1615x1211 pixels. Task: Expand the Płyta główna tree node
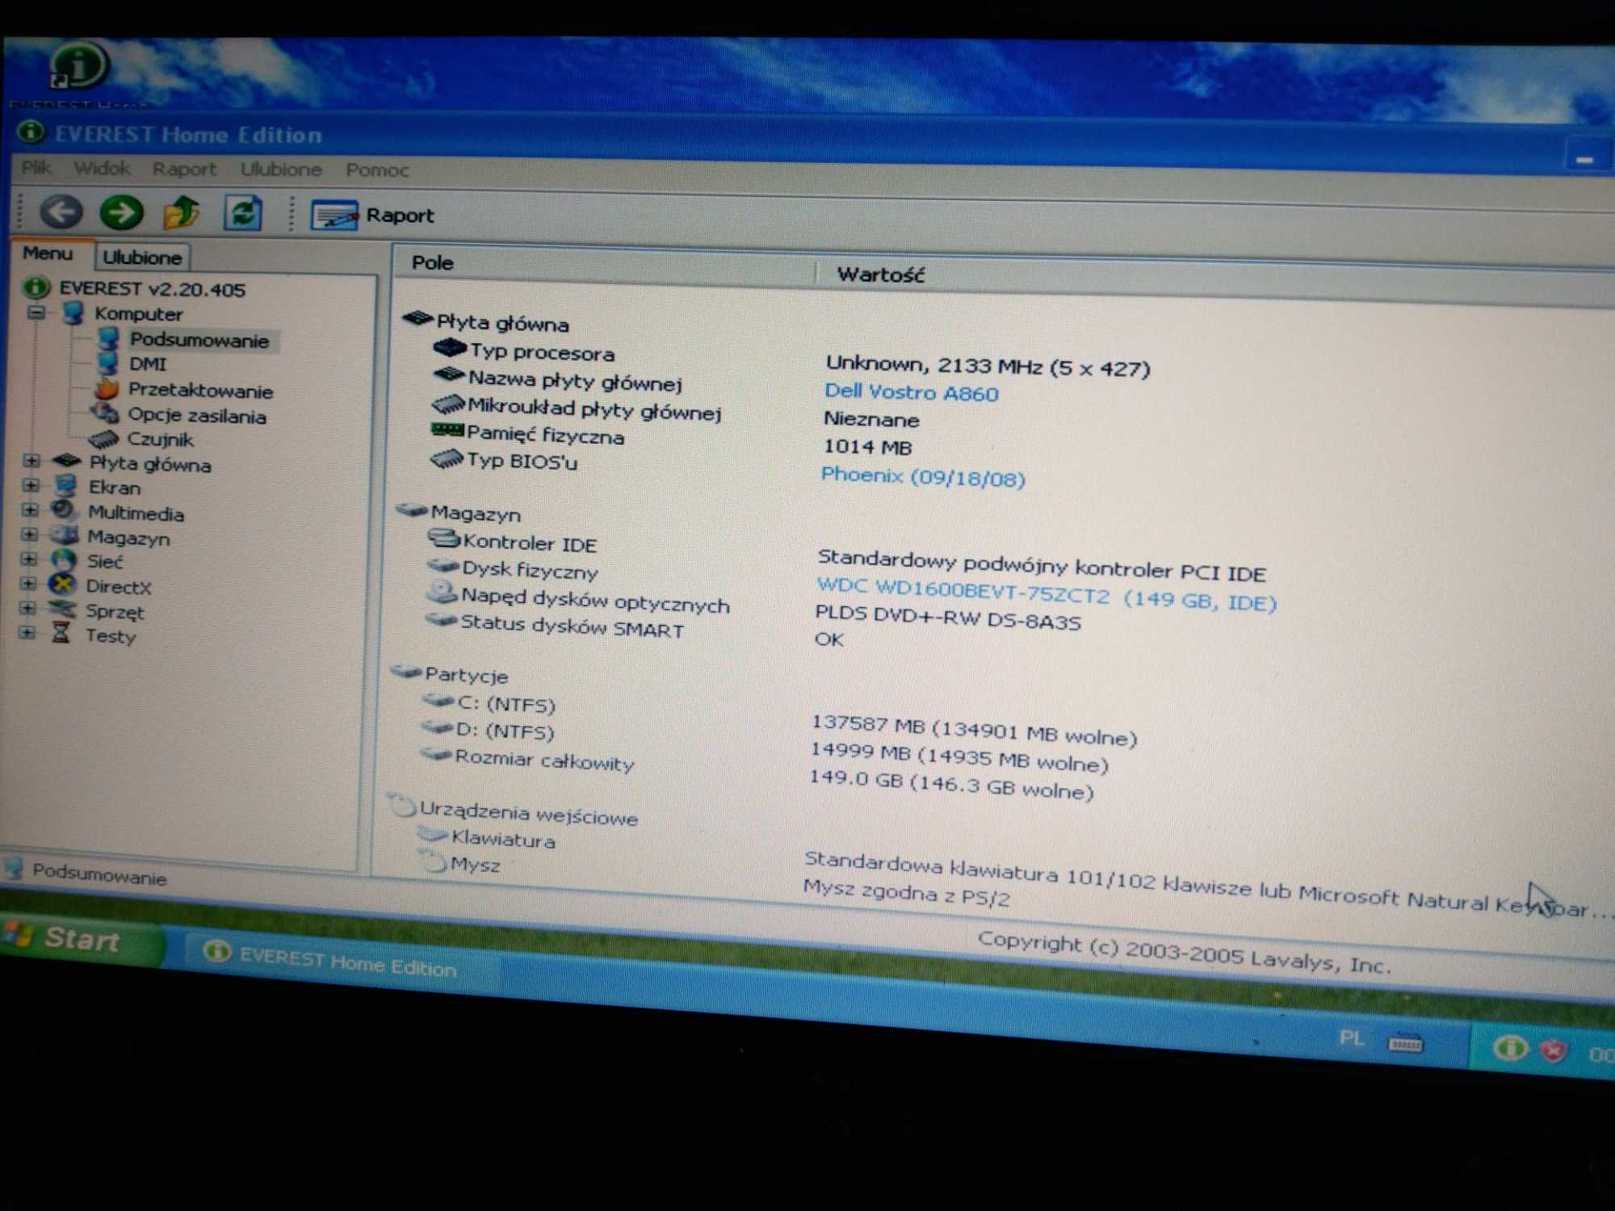point(31,461)
